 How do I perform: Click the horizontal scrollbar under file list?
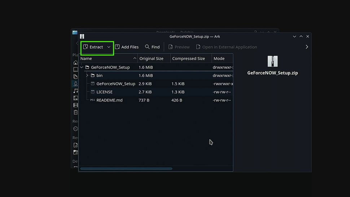click(x=126, y=168)
